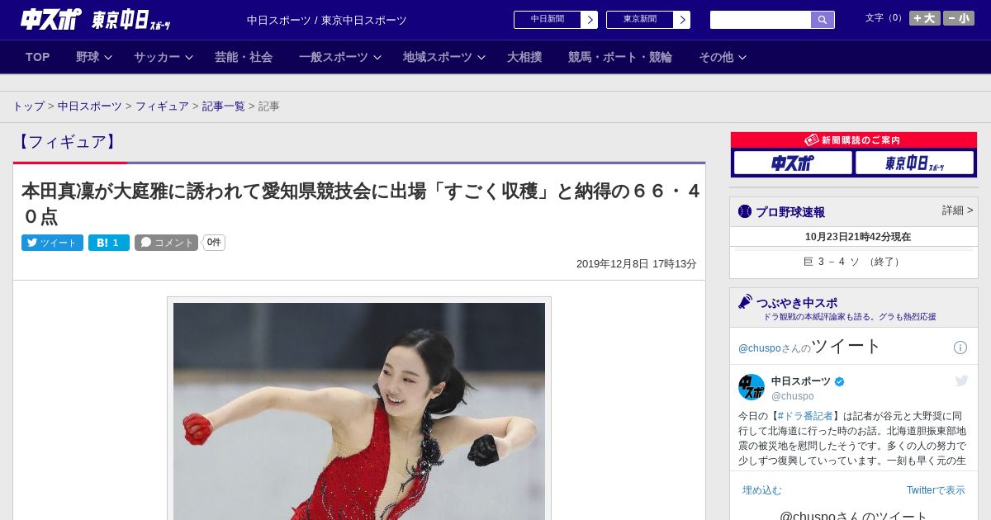This screenshot has height=520, width=991.
Task: Open the figure skater article photo
Action: [x=359, y=409]
